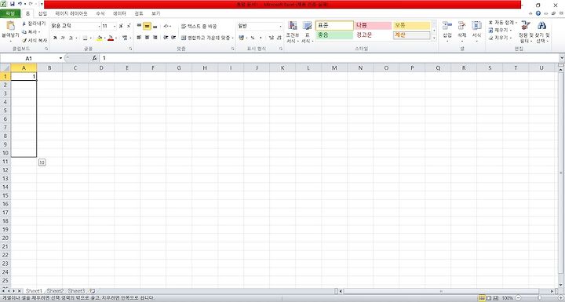Open the font size dropdown showing 11
Image resolution: width=565 pixels, height=302 pixels.
point(115,26)
